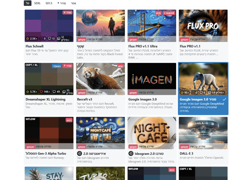This screenshot has height=180, width=239.
Task: Click the comments icon on Dreamshaper XL Lightning
Action: click(54, 92)
